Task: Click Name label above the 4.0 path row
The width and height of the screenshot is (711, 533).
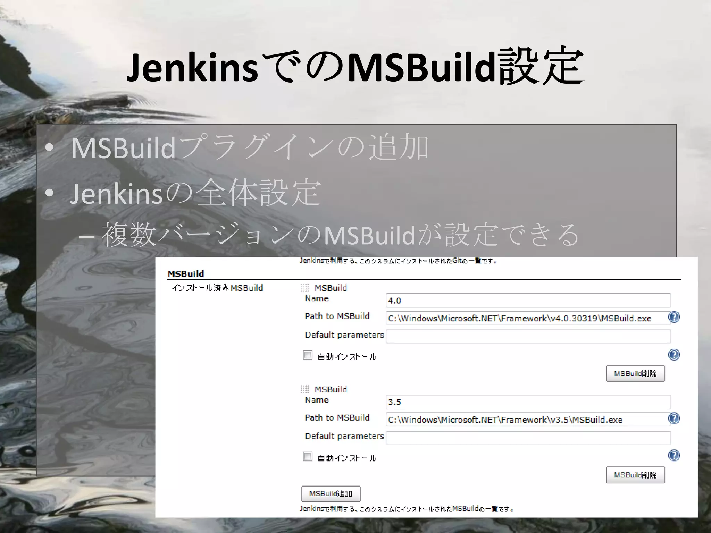Action: pos(317,298)
